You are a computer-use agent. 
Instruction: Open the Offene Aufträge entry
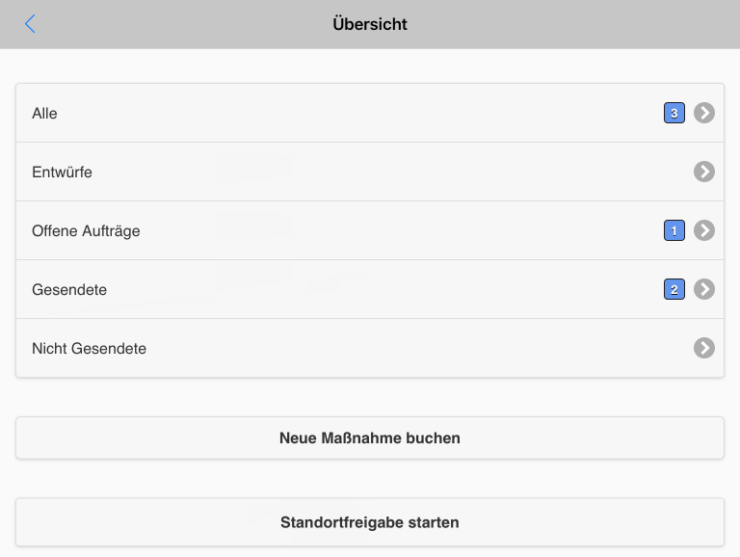[86, 231]
